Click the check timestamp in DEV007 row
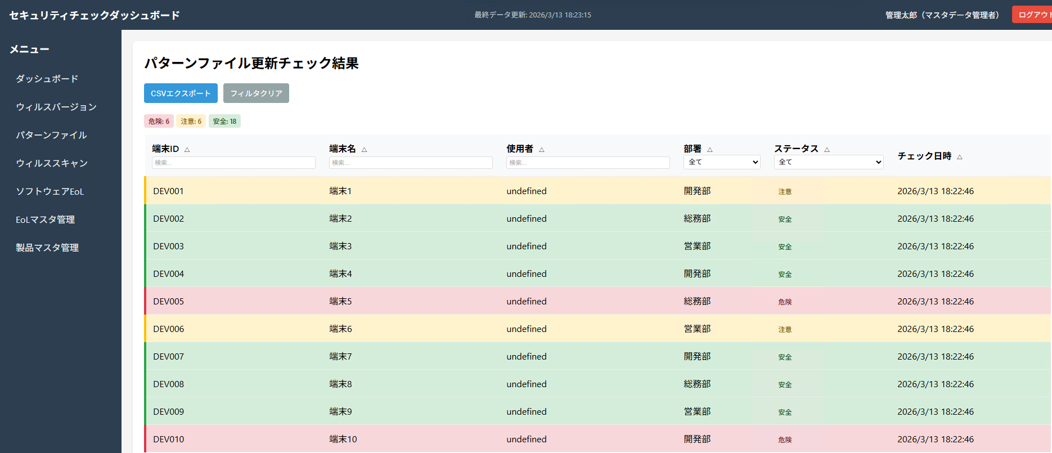The image size is (1052, 453). 936,357
